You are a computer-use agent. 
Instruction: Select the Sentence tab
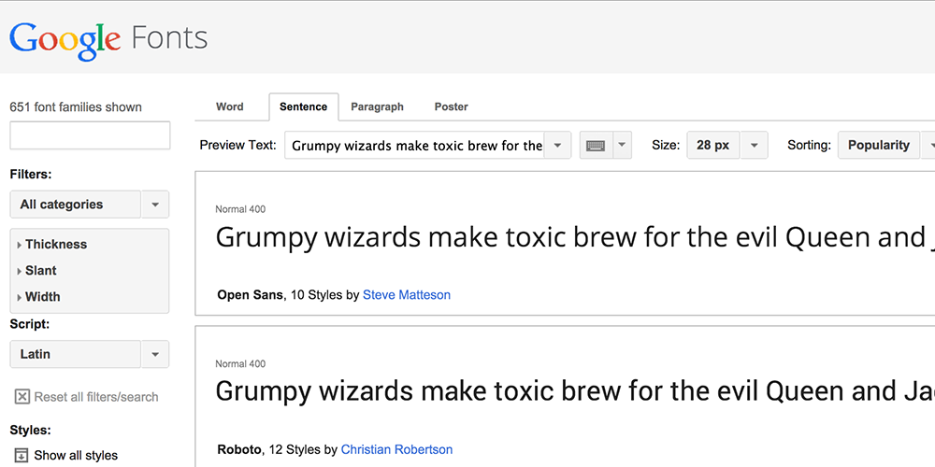coord(304,107)
